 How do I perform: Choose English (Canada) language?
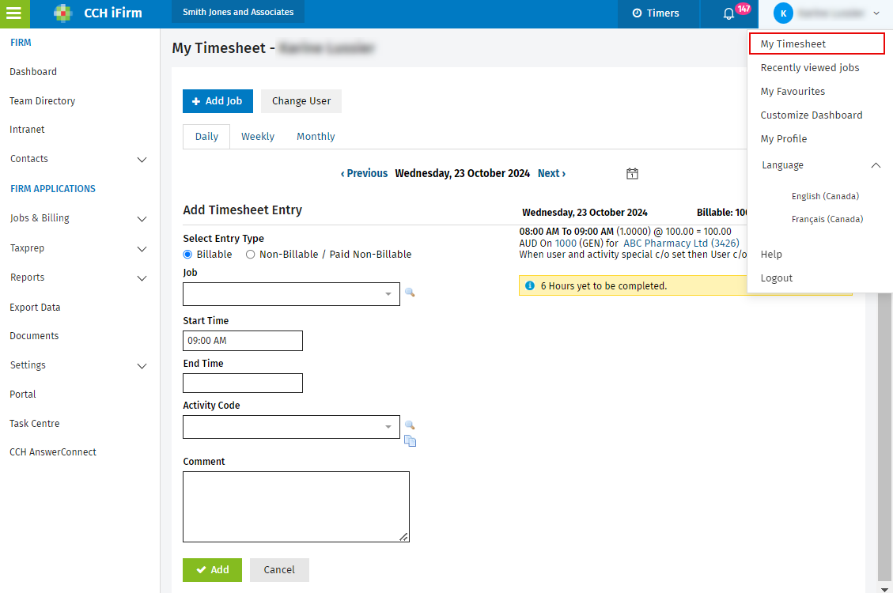point(825,196)
